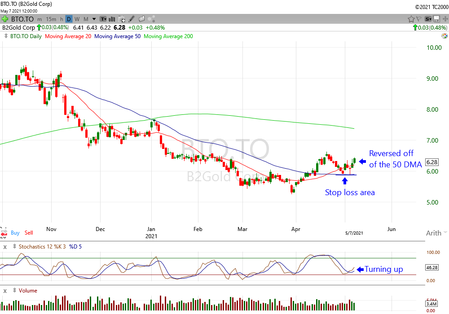449x314 pixels.
Task: Click the Moving Average 50 label
Action: (x=117, y=36)
